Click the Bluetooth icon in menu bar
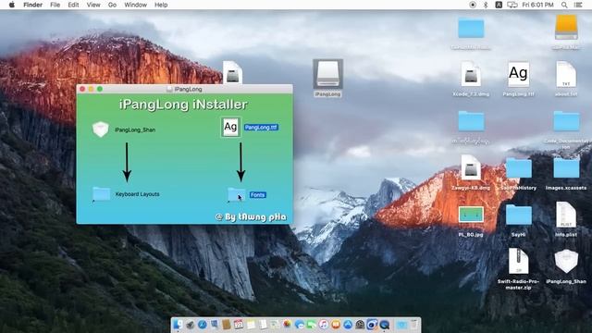 (486, 5)
